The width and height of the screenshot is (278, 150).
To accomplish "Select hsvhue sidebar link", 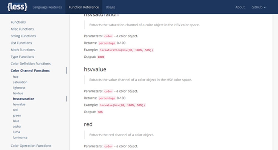I will [18, 93].
